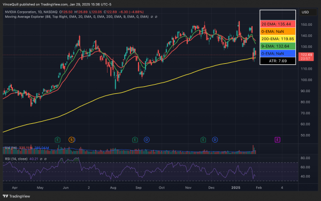Image resolution: width=321 pixels, height=201 pixels.
Task: Click the Feb label on time axis
Action: (259, 188)
